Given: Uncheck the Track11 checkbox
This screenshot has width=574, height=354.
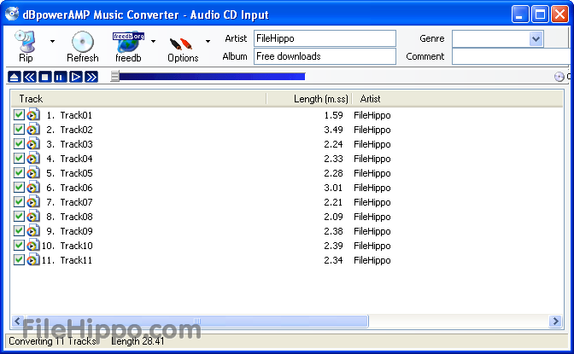Looking at the screenshot, I should tap(19, 260).
